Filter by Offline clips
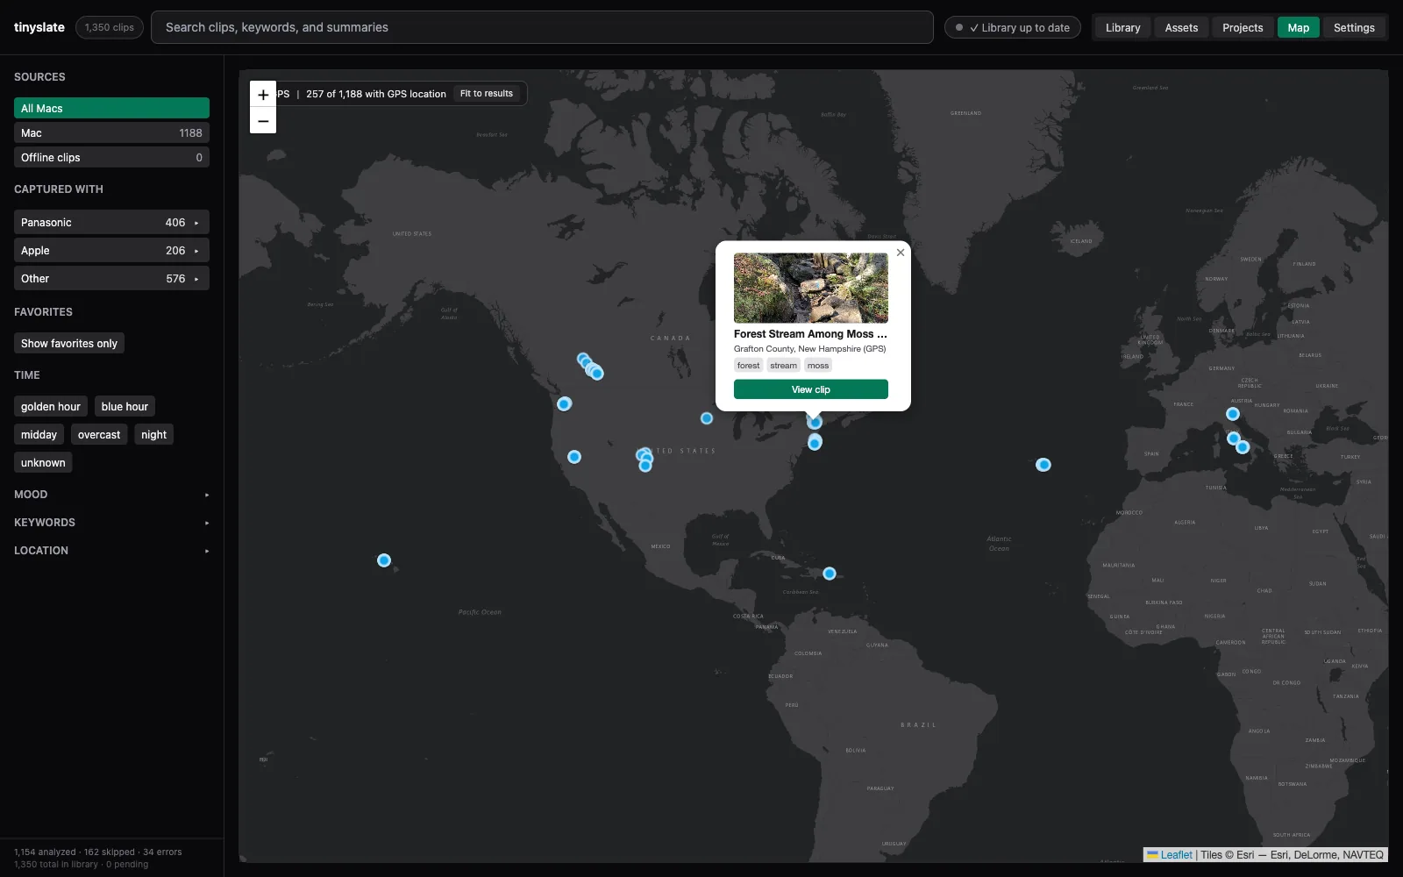The height and width of the screenshot is (877, 1403). [111, 157]
